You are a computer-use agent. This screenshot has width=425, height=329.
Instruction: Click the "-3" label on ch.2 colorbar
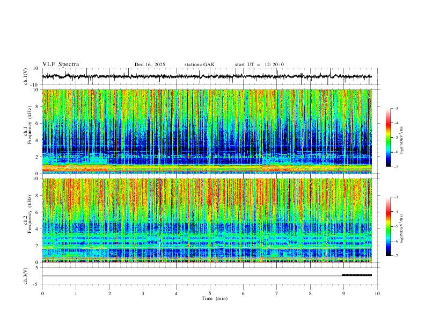396,197
